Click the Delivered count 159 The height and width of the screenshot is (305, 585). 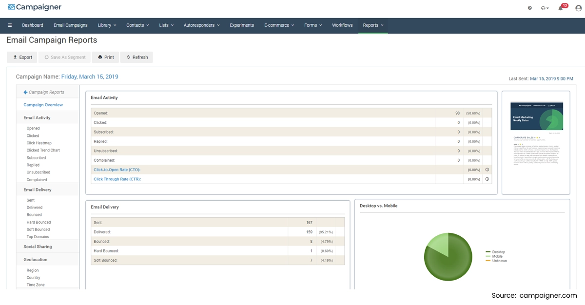point(309,232)
